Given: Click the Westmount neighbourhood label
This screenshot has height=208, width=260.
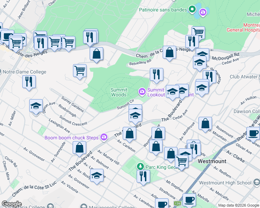Looking at the screenshot, I should coord(212,161).
